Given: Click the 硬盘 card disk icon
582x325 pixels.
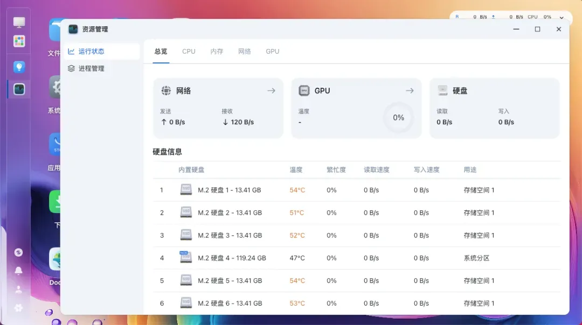Looking at the screenshot, I should pos(443,91).
